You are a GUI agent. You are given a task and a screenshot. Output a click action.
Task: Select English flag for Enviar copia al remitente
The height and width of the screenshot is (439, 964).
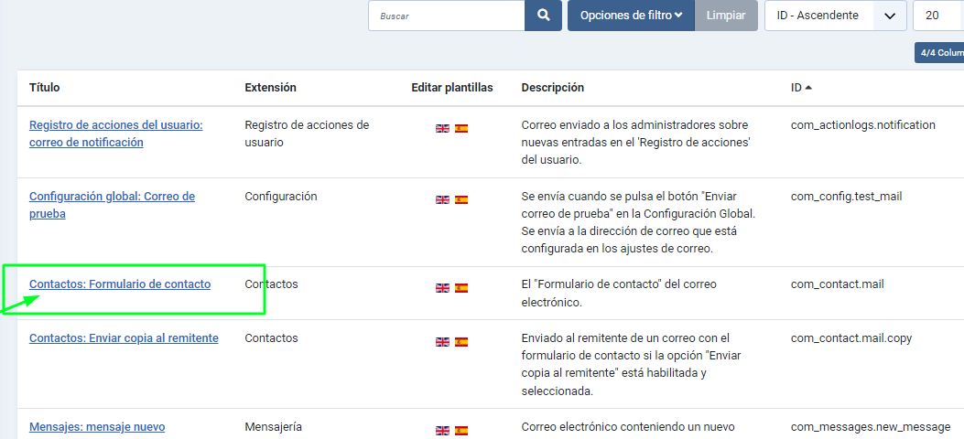coord(442,342)
